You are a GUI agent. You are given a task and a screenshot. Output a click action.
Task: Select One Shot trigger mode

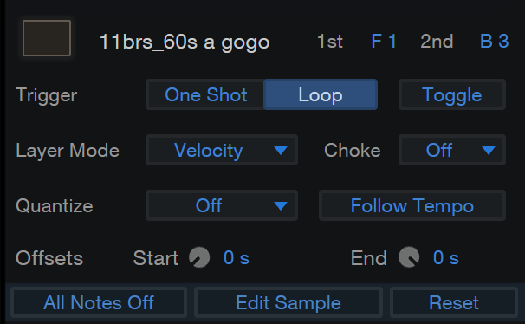pyautogui.click(x=205, y=94)
